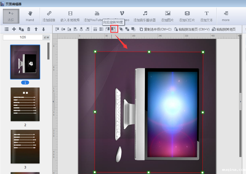
Task: Choose the 选择 (Select) tool
Action: click(11, 16)
